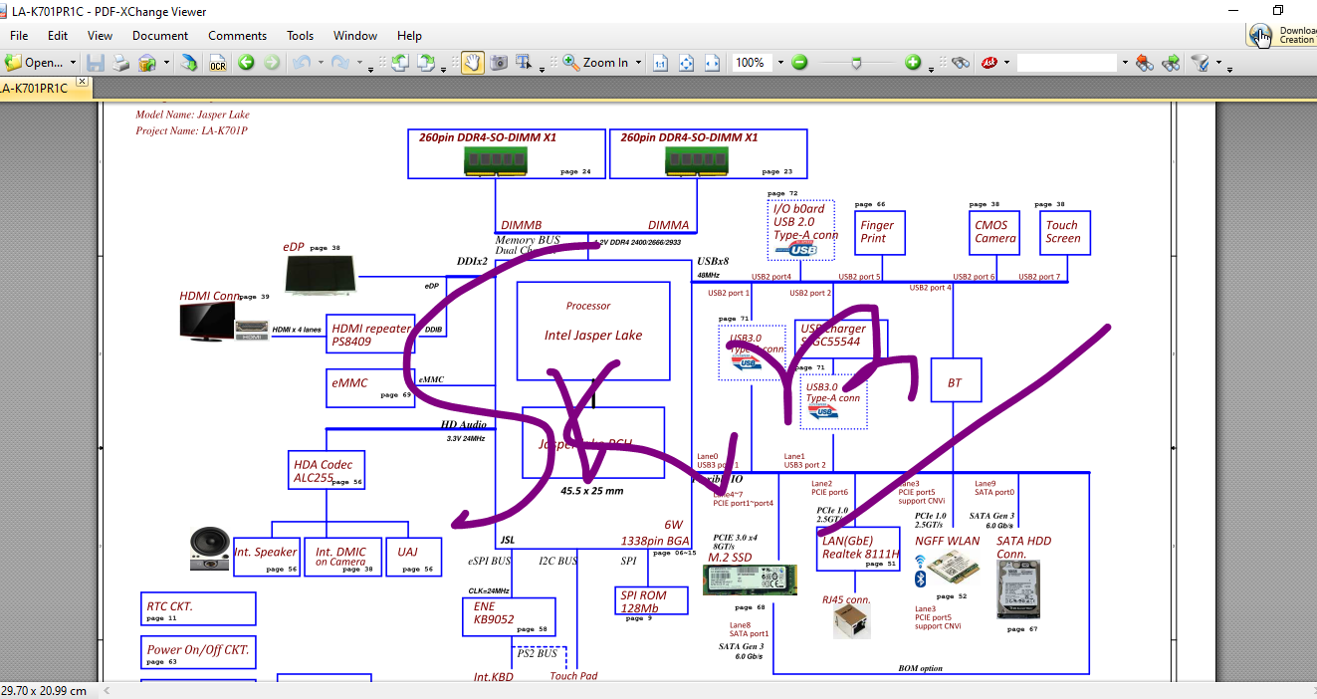Image resolution: width=1317 pixels, height=699 pixels.
Task: Run OCR on pages icon
Action: click(218, 62)
